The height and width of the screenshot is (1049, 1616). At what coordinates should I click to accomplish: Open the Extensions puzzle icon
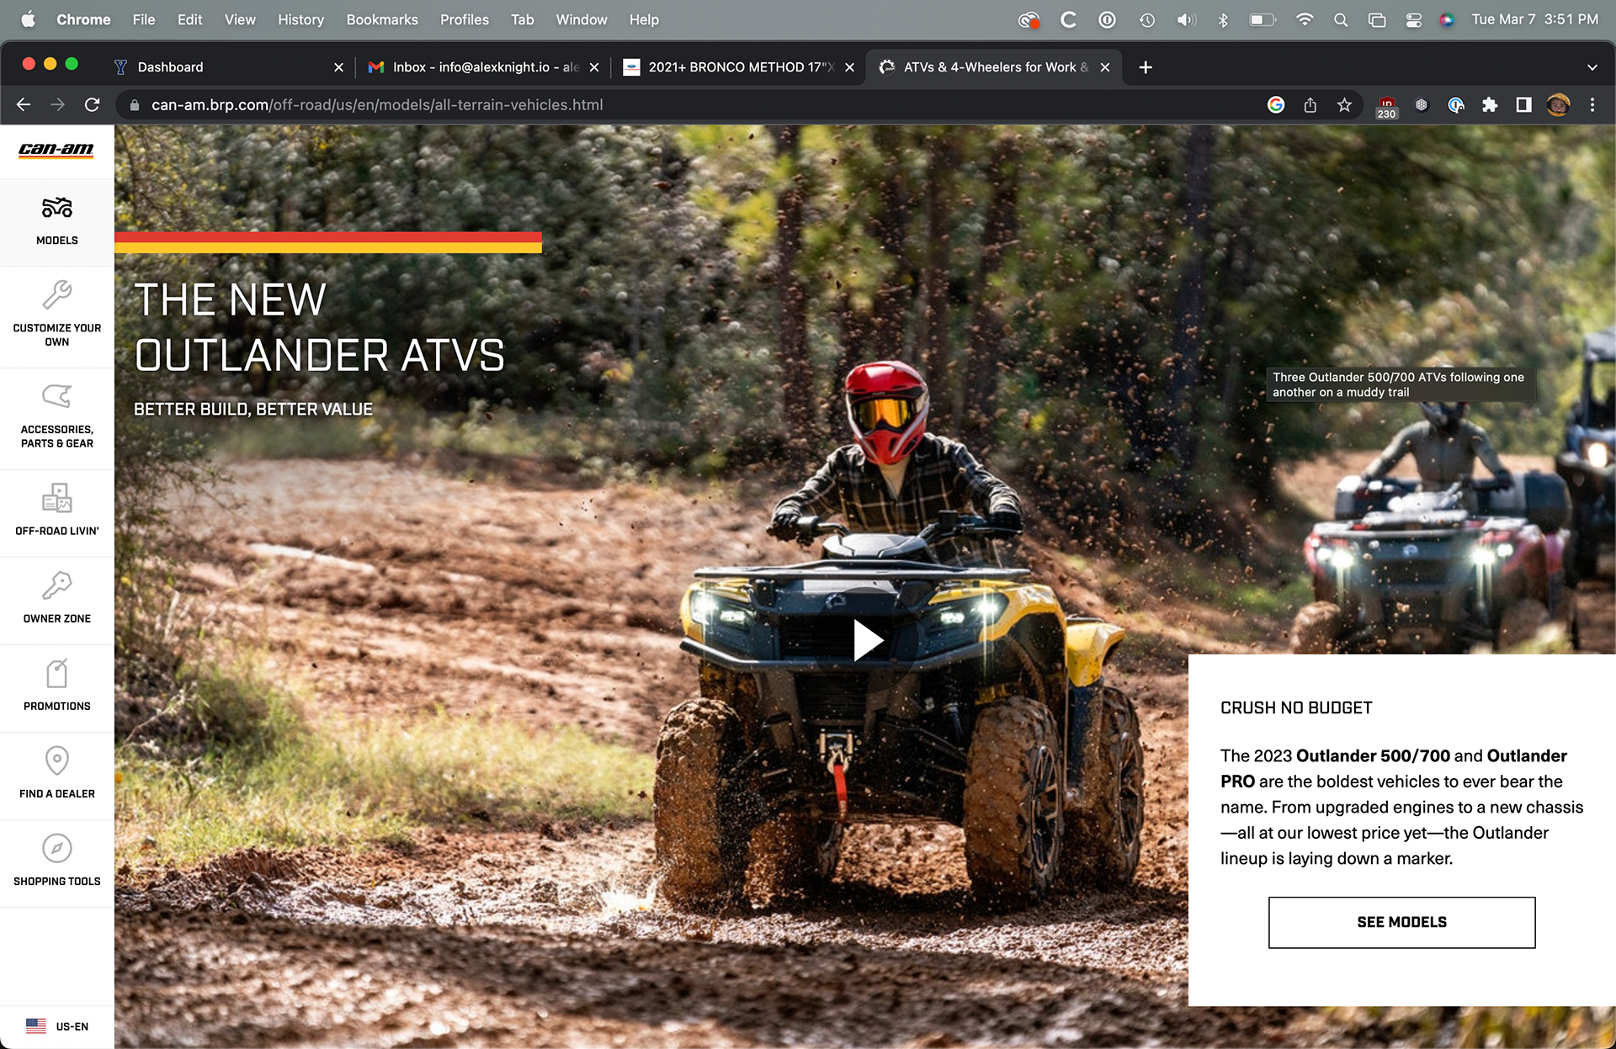tap(1490, 104)
